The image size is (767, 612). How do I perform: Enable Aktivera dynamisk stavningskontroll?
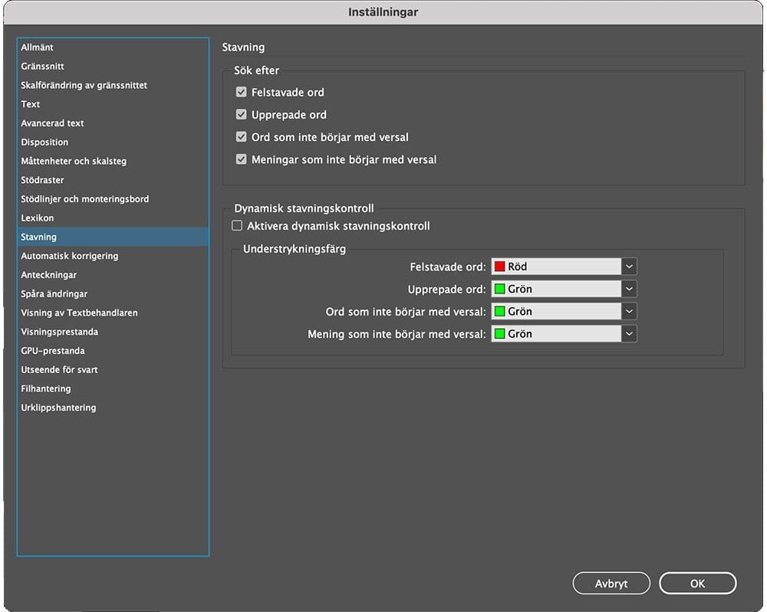(x=237, y=226)
